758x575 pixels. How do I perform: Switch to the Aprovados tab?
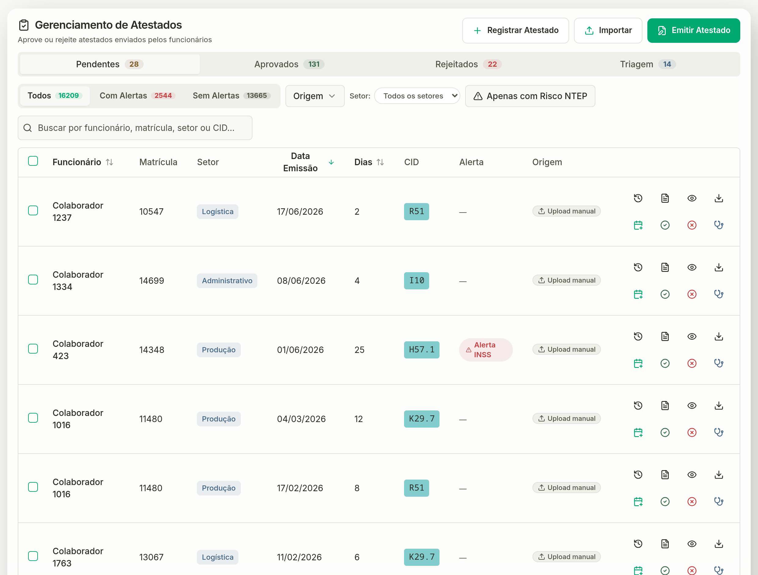[x=289, y=64]
